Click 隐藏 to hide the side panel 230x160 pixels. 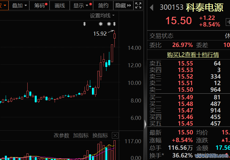coord(123,6)
